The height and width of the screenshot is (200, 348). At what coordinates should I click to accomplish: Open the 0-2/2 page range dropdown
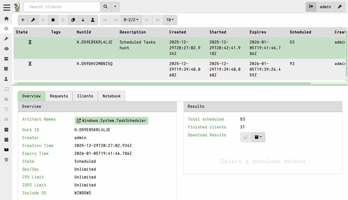(131, 20)
